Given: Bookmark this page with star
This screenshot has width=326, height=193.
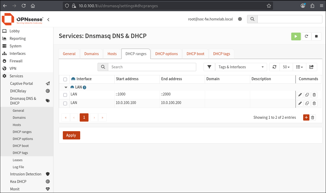Looking at the screenshot, I should [x=269, y=6].
